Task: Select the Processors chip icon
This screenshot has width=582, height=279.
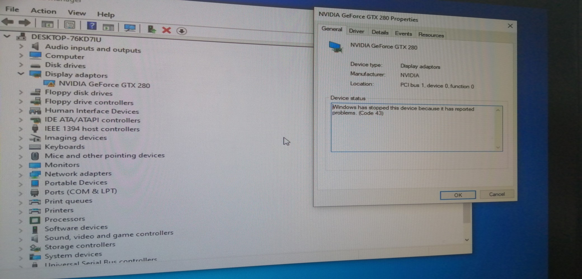Action: 35,220
